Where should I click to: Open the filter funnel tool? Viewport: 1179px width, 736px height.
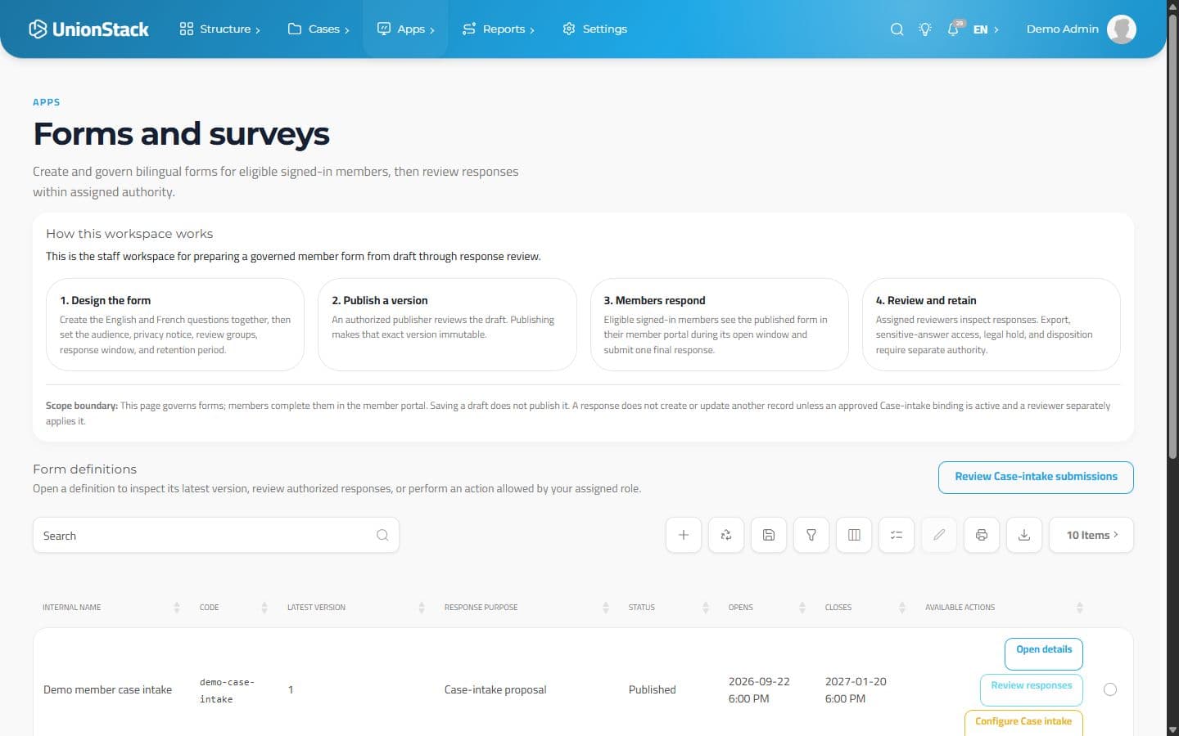click(811, 535)
